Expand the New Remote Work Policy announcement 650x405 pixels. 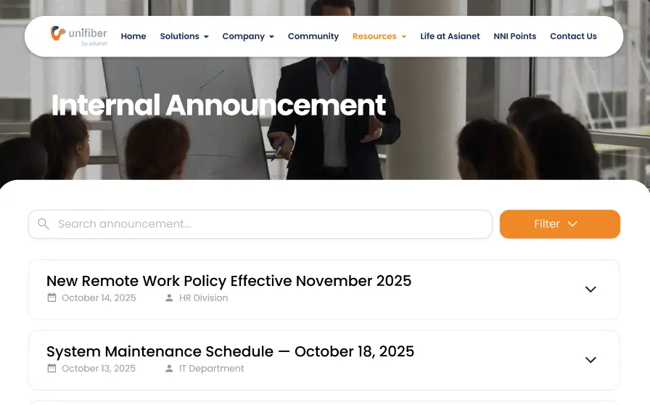(591, 290)
